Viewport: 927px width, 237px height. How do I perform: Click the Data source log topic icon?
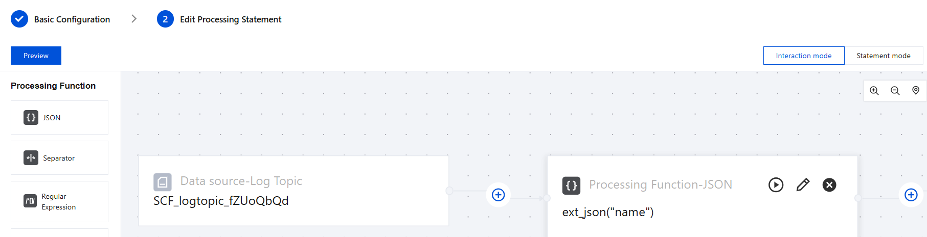163,182
